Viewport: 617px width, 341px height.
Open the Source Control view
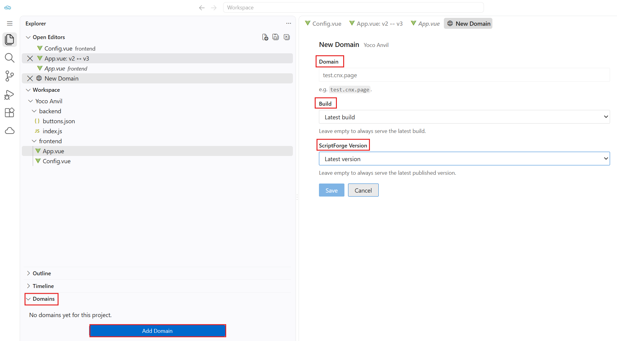coord(10,76)
